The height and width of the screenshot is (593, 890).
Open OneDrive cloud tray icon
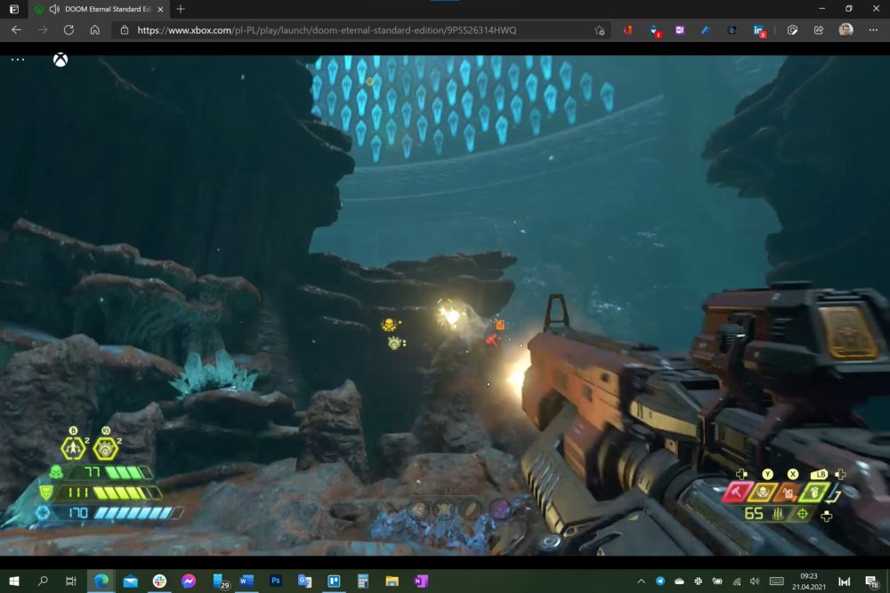pos(679,581)
